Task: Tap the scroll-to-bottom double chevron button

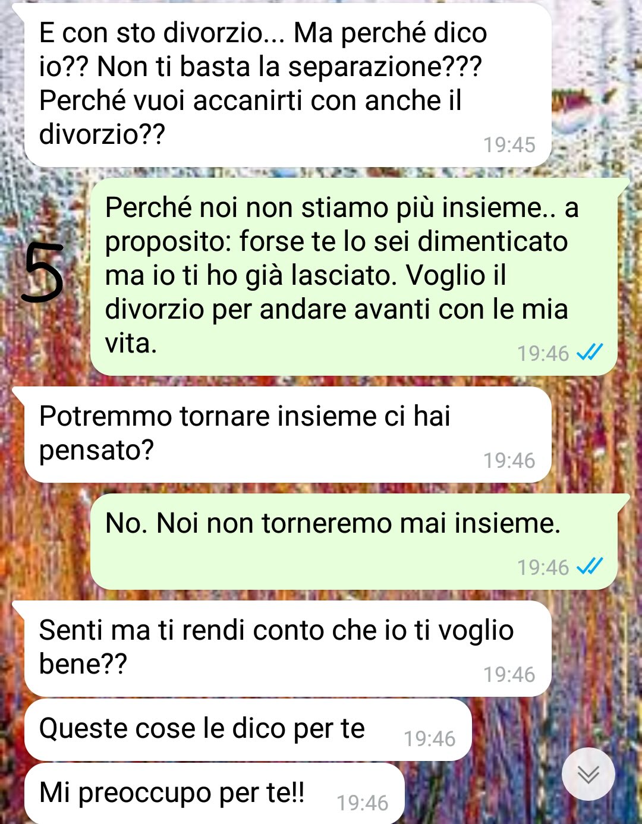Action: (588, 773)
